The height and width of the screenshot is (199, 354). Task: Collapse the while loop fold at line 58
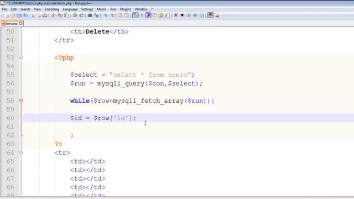(x=21, y=101)
